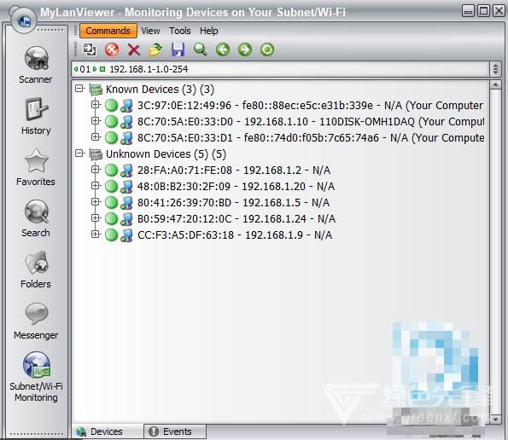Expand device 80:41:26:39:70:BD node
This screenshot has width=508, height=440.
click(96, 201)
